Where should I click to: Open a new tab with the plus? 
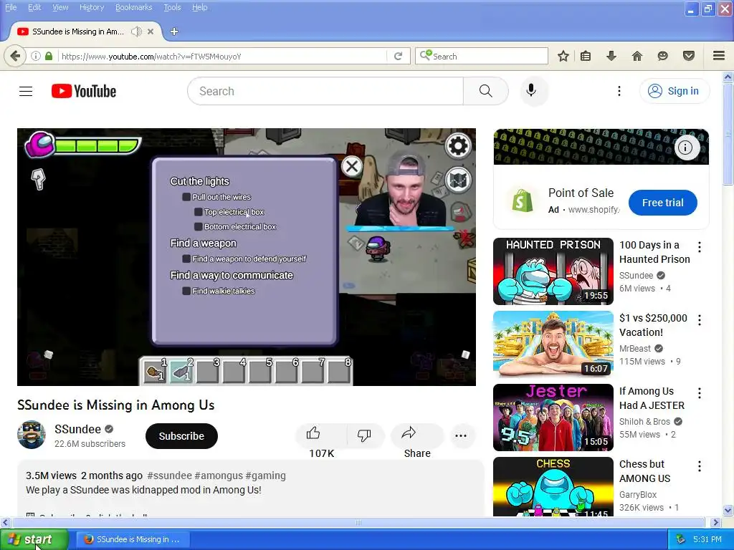[x=174, y=32]
